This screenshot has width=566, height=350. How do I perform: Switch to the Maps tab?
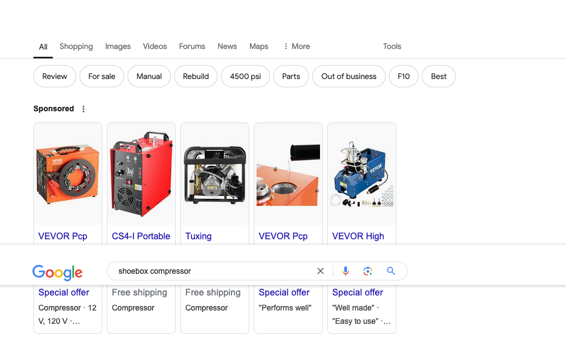(258, 46)
